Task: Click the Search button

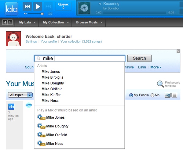Action: [139, 58]
